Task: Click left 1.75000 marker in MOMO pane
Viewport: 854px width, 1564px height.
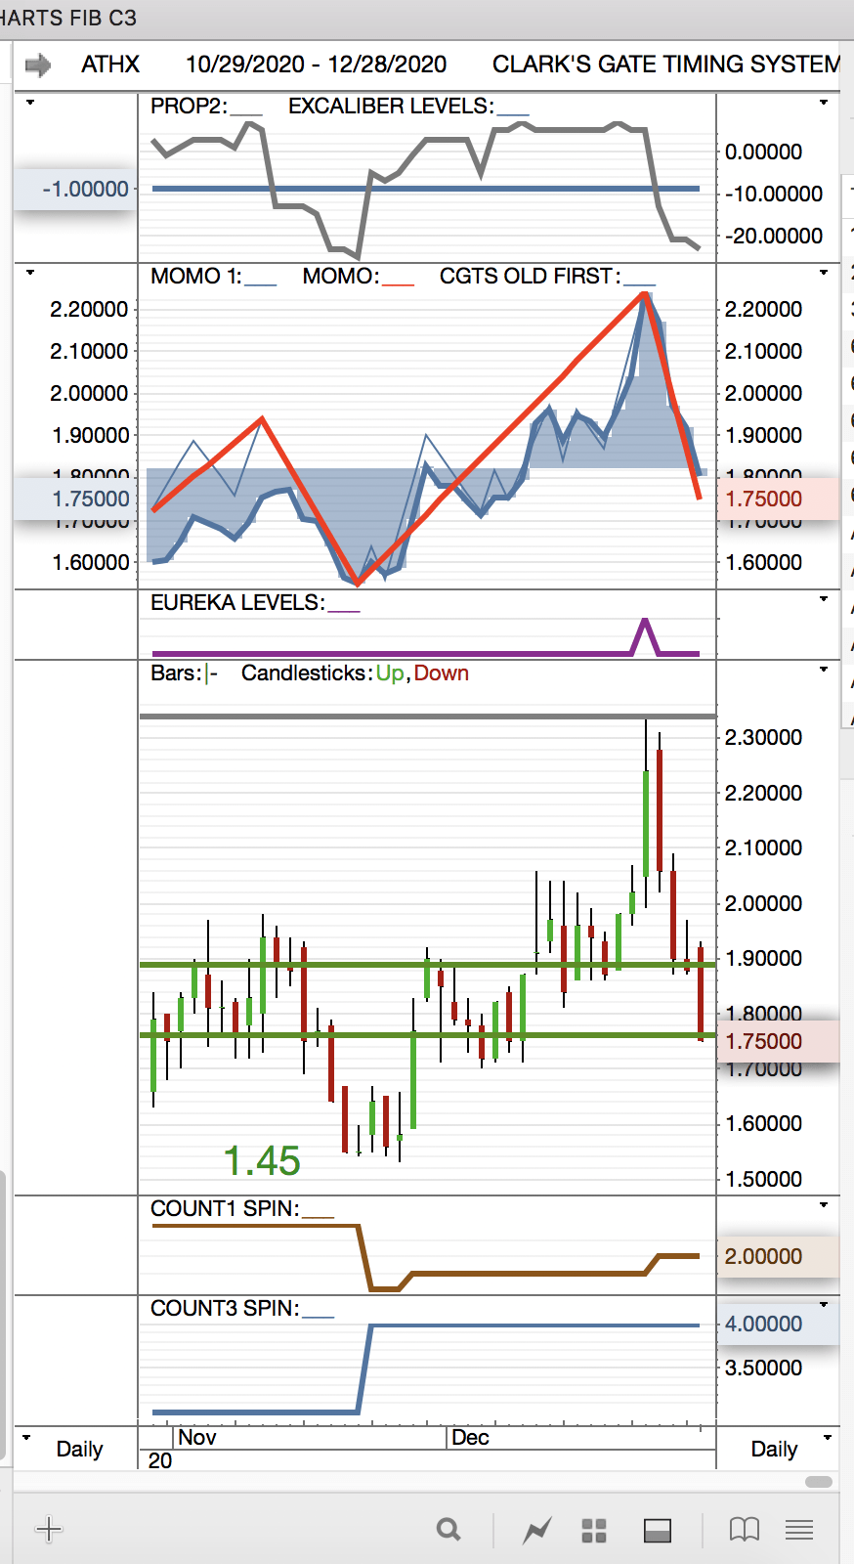Action: point(74,500)
